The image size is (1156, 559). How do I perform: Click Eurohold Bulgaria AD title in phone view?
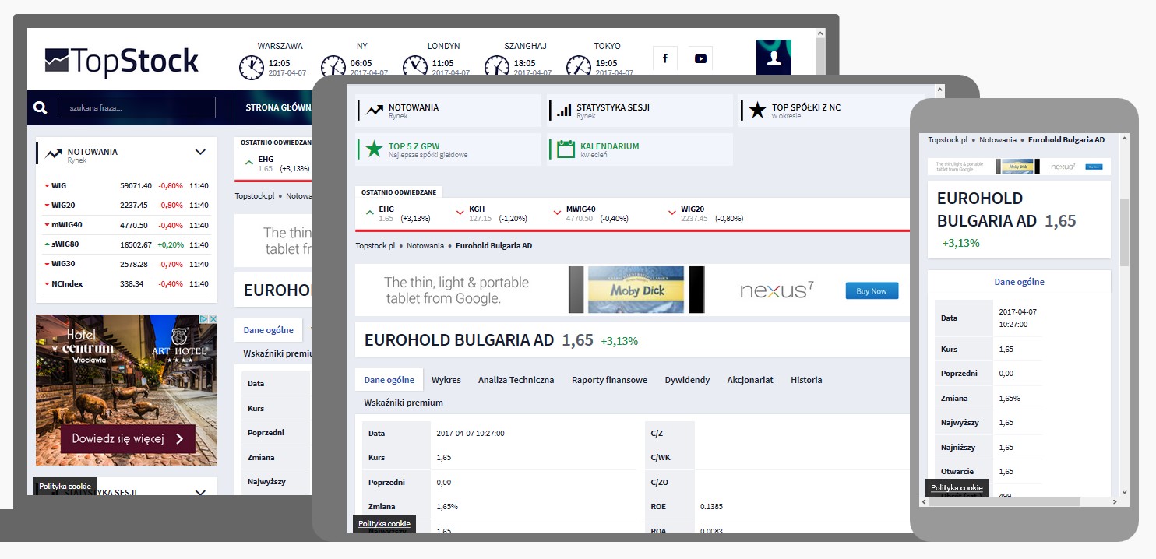[987, 209]
